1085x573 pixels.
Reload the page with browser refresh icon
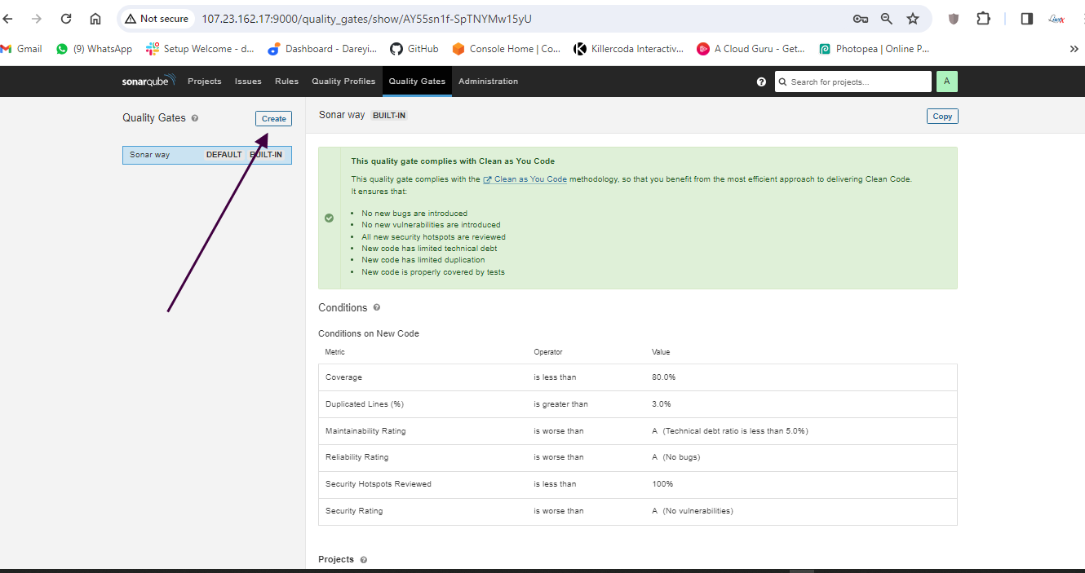pyautogui.click(x=66, y=19)
